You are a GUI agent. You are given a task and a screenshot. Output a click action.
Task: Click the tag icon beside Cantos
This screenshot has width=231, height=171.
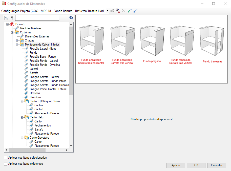click(x=31, y=105)
